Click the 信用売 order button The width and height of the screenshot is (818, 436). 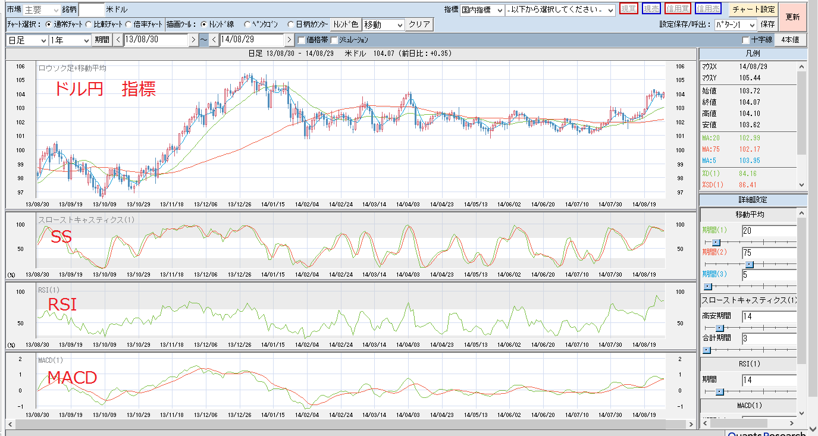[708, 9]
